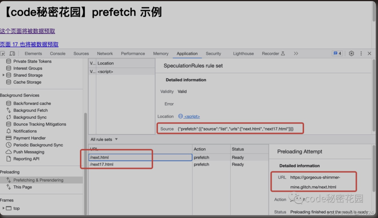The height and width of the screenshot is (218, 378).
Task: Switch to the Elements tab
Action: pyautogui.click(x=33, y=53)
